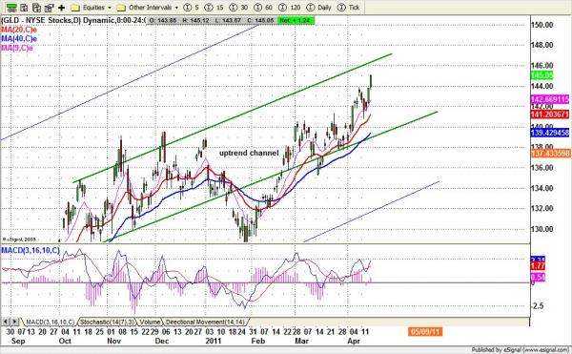Click the O: 143.85 open value
The height and width of the screenshot is (354, 572).
pyautogui.click(x=163, y=20)
